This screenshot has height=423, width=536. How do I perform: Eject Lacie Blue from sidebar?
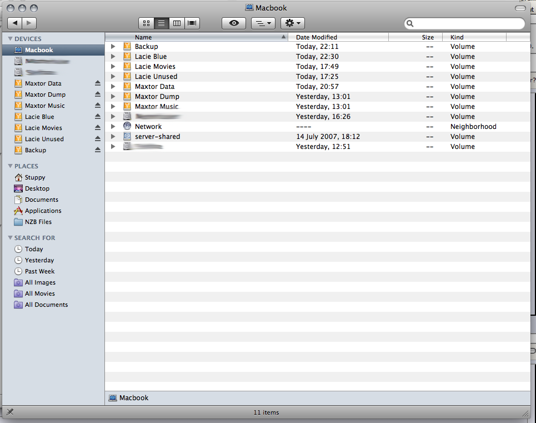[x=98, y=117]
